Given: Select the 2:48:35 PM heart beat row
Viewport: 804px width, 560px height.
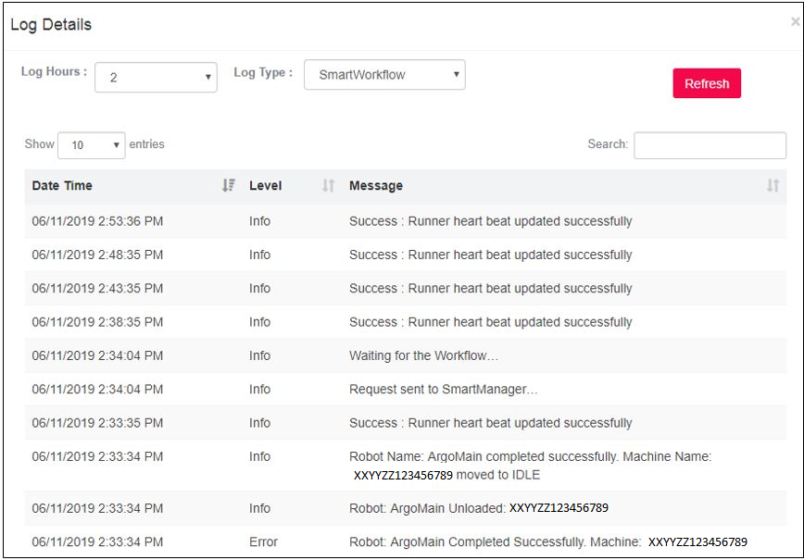Looking at the screenshot, I should point(97,255).
